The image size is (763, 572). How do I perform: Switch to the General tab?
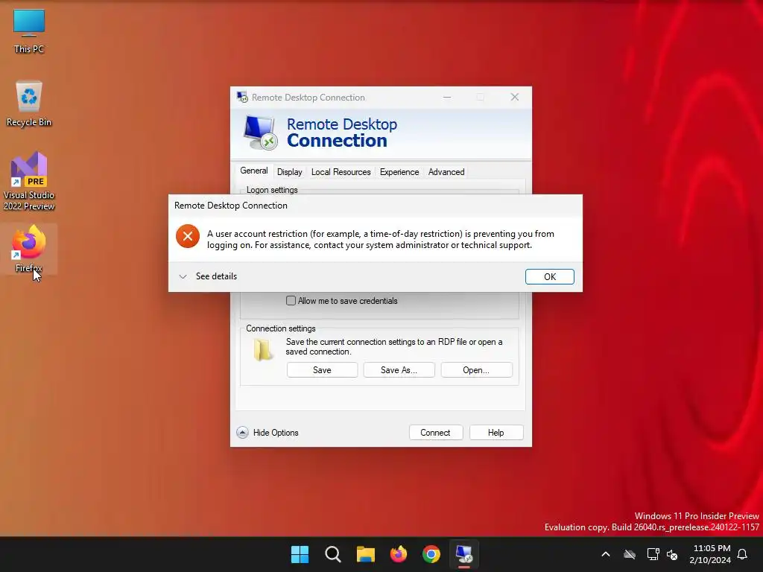point(253,171)
